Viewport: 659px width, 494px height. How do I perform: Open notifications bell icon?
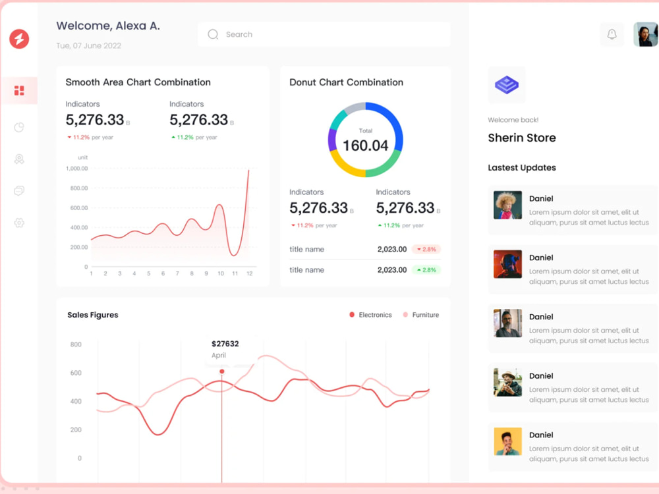click(x=612, y=34)
